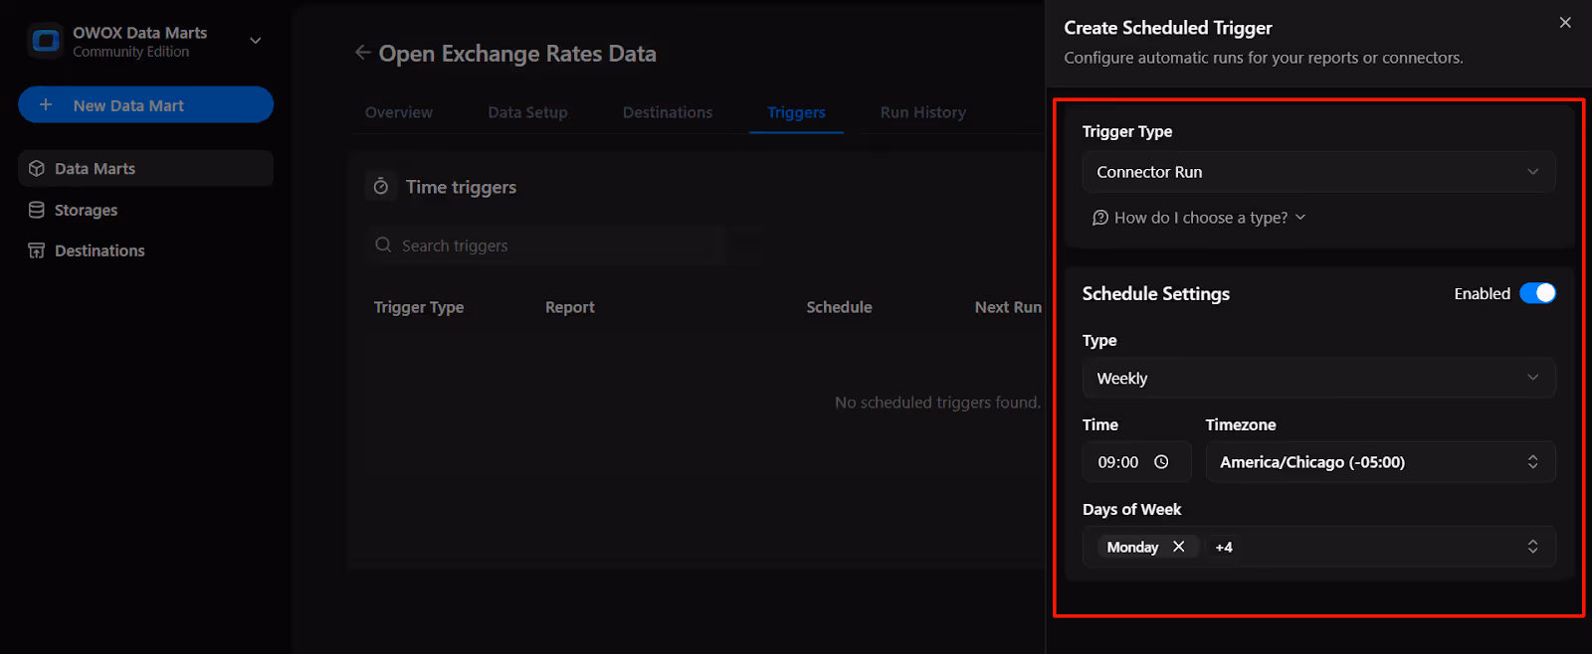Switch to the Destinations tab
Viewport: 1592px width, 654px height.
pos(668,112)
